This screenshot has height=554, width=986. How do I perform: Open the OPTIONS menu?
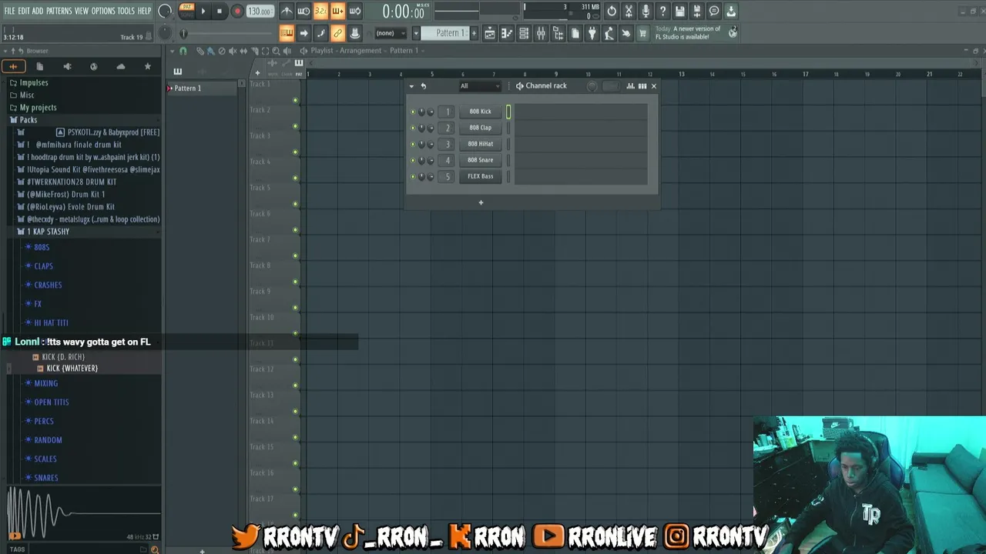point(103,11)
